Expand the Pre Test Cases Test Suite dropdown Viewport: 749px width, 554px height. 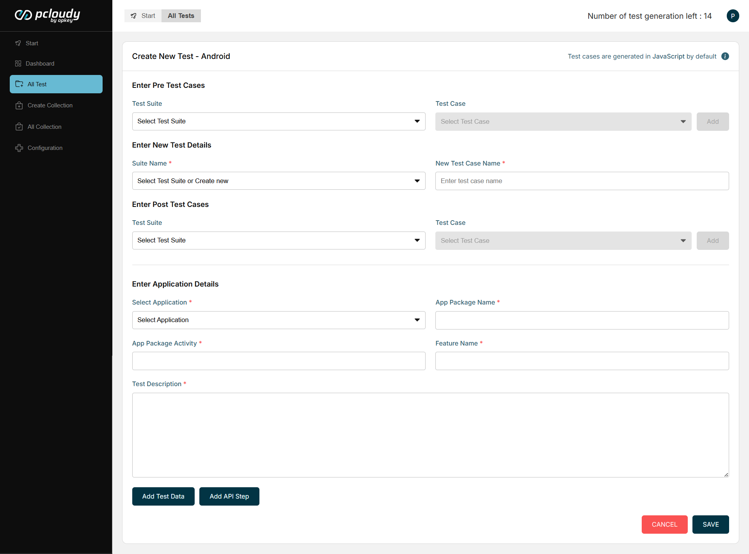tap(279, 121)
